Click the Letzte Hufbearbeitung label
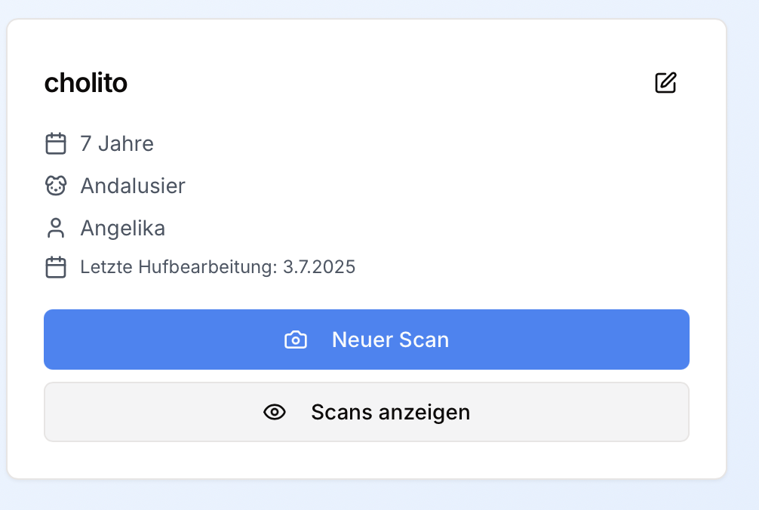This screenshot has height=510, width=759. 179,267
